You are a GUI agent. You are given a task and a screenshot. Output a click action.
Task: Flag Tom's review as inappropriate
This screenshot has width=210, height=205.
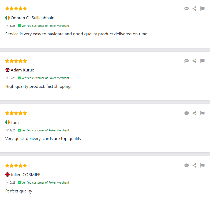click(202, 113)
